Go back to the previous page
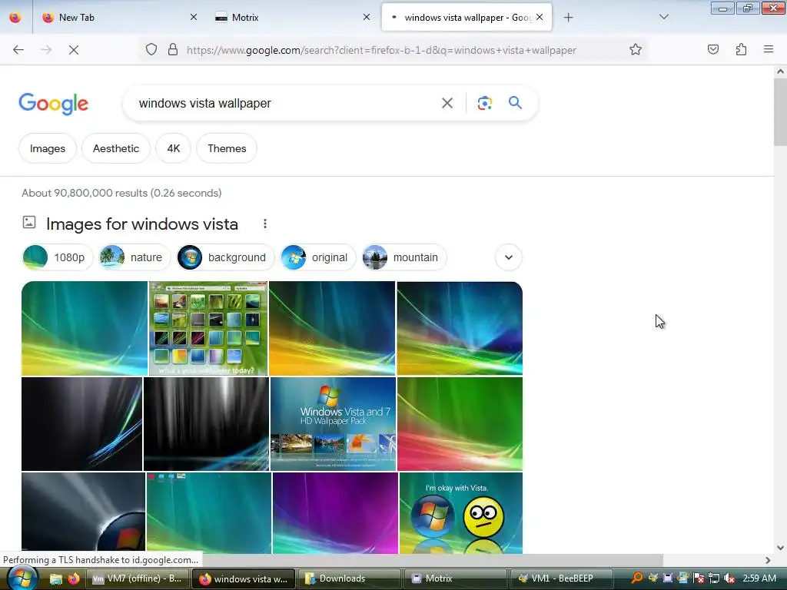 pos(18,50)
